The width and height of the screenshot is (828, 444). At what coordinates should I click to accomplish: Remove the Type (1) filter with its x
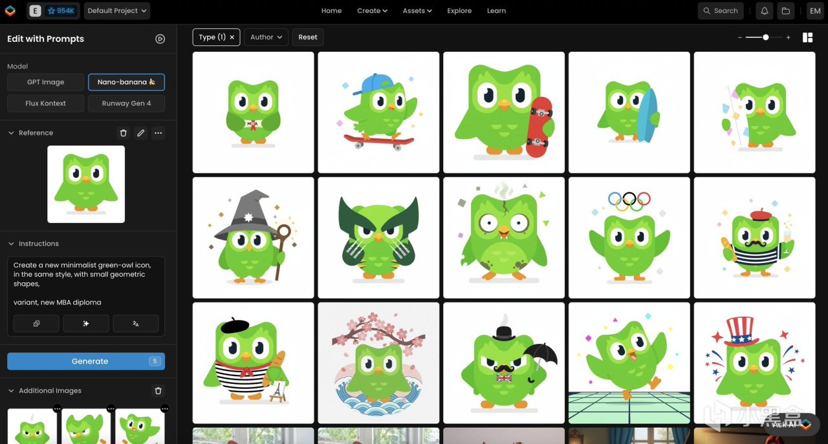[232, 37]
